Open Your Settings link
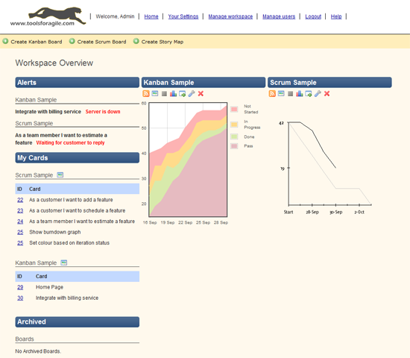The width and height of the screenshot is (410, 358). point(183,16)
